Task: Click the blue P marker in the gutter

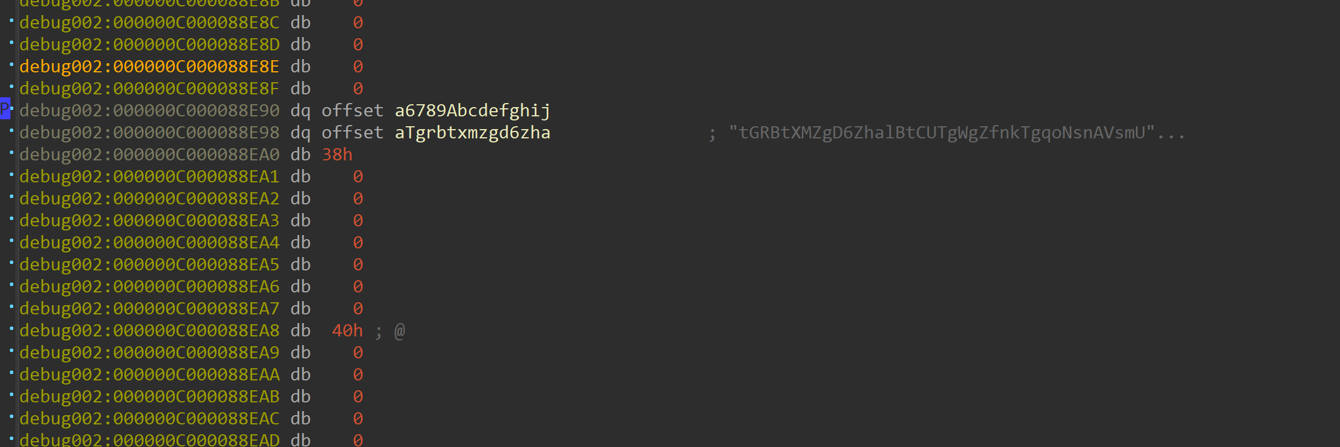Action: click(x=5, y=108)
